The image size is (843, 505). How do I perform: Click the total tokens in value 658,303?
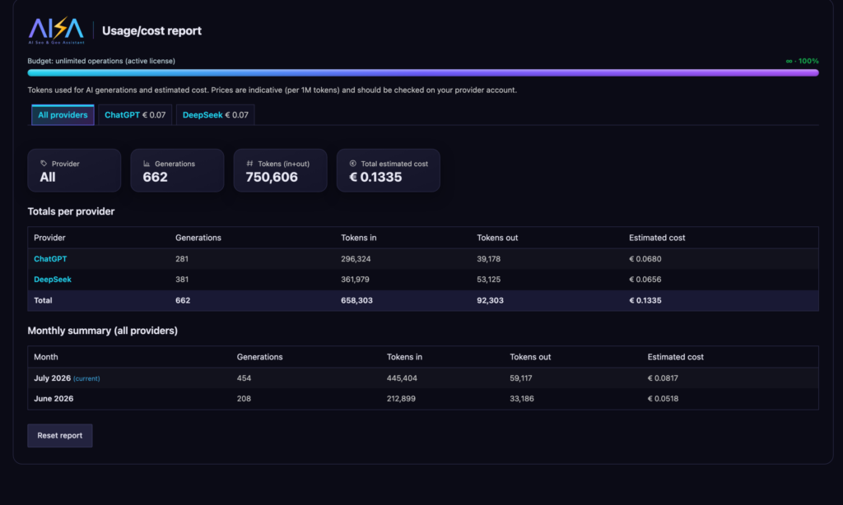point(356,300)
